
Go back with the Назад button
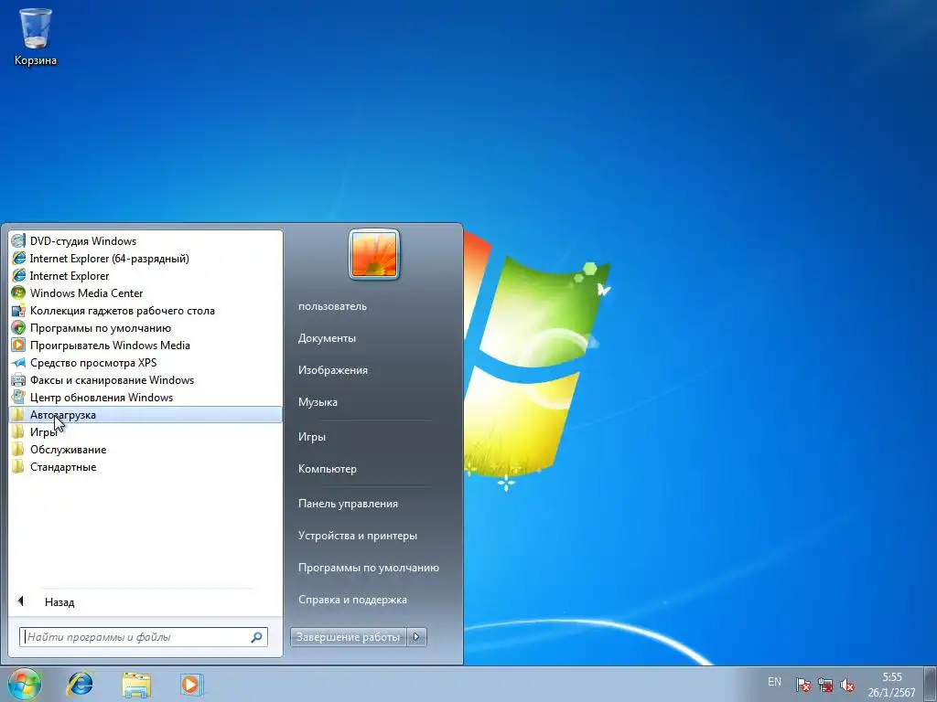pyautogui.click(x=145, y=601)
